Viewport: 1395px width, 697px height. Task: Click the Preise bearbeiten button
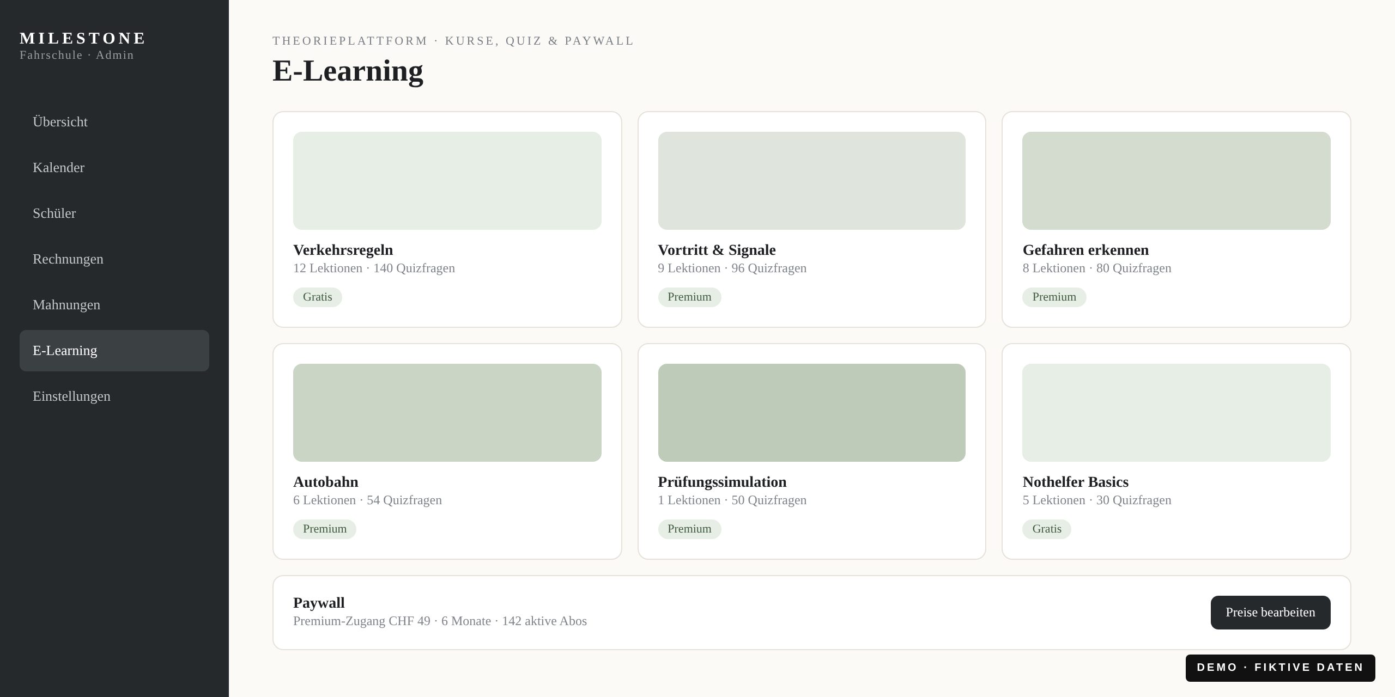tap(1270, 613)
